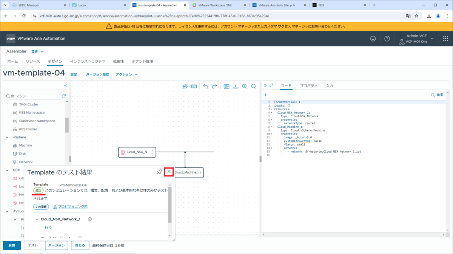Collapse the code pane with double chevron

pos(265,85)
